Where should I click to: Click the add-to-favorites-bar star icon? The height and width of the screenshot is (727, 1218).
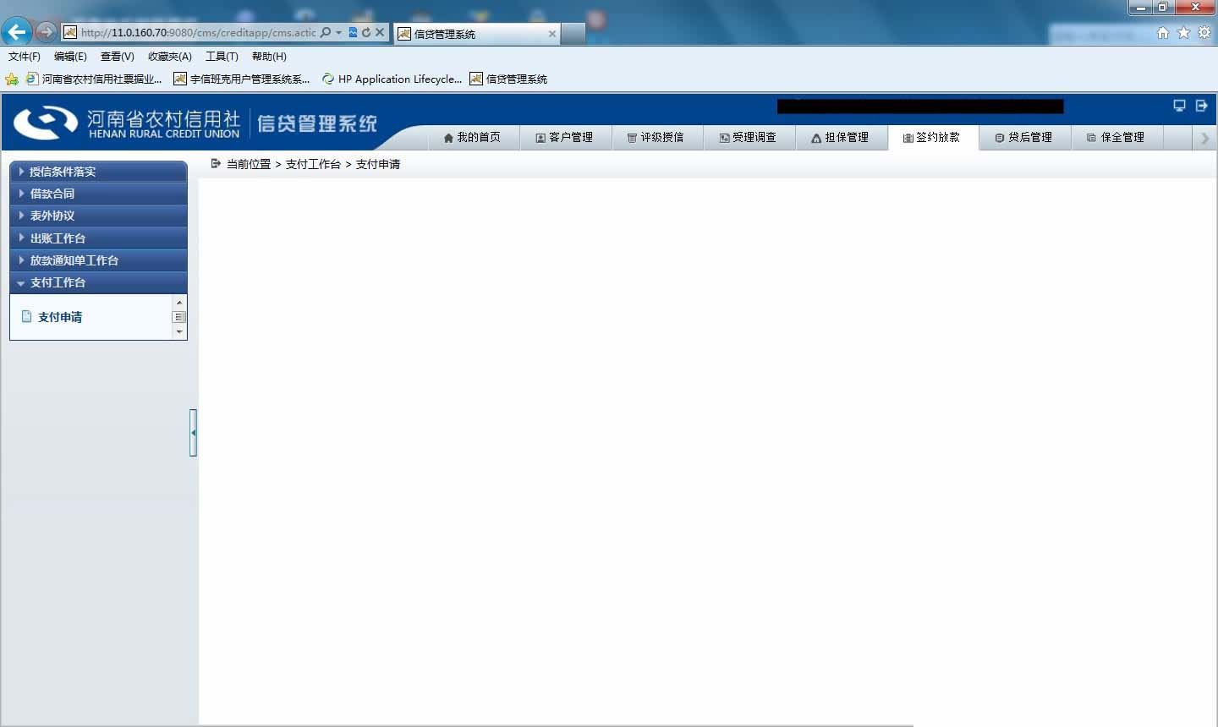point(12,79)
